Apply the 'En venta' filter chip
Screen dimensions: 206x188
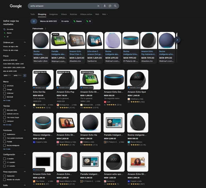[65, 21]
